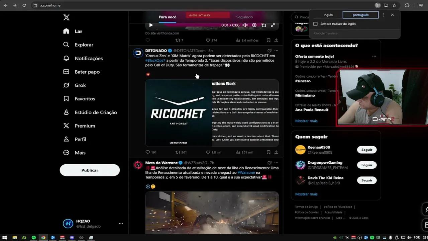Open the #BlackOps7 hashtag link
The width and height of the screenshot is (428, 241).
[155, 60]
